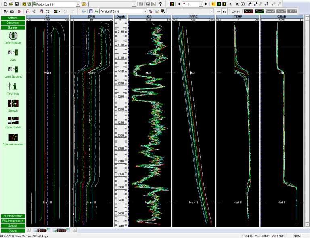This screenshot has height=238, width=310.
Task: Select the Survey panel tab
Action: pyautogui.click(x=13, y=28)
